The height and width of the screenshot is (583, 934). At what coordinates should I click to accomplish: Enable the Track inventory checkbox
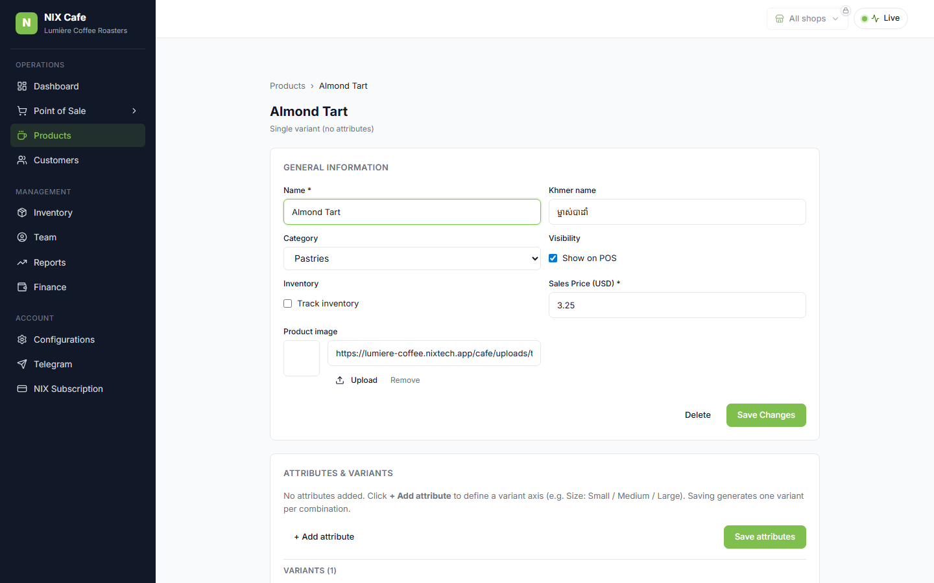coord(288,303)
